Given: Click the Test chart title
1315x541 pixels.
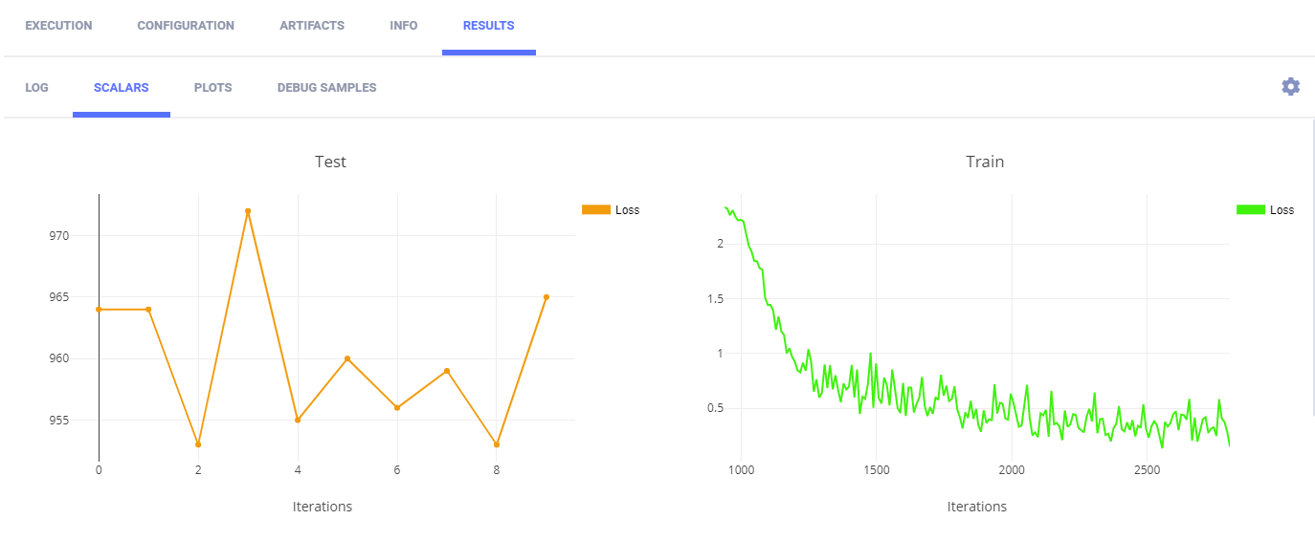Looking at the screenshot, I should [330, 162].
